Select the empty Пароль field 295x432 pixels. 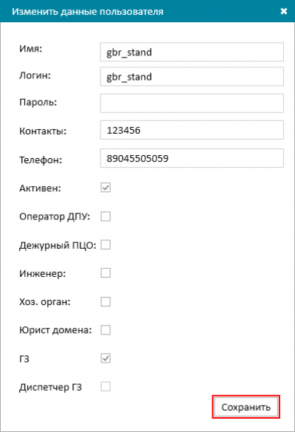192,103
